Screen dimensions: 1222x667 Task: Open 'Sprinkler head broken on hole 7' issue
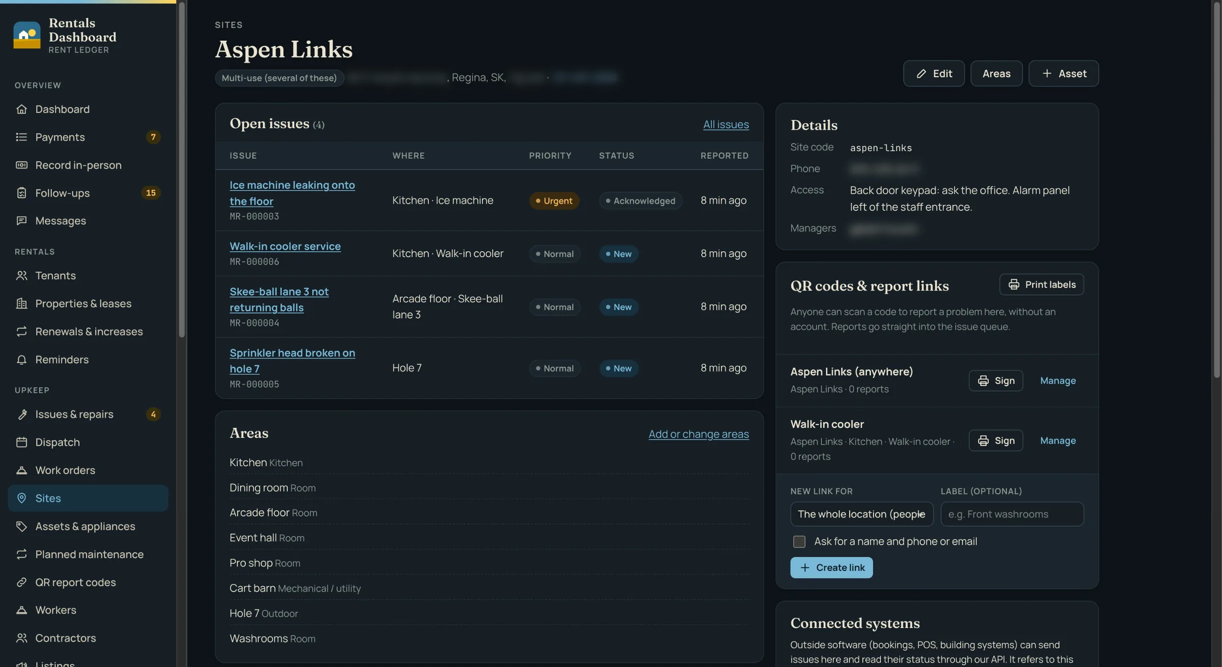[292, 361]
